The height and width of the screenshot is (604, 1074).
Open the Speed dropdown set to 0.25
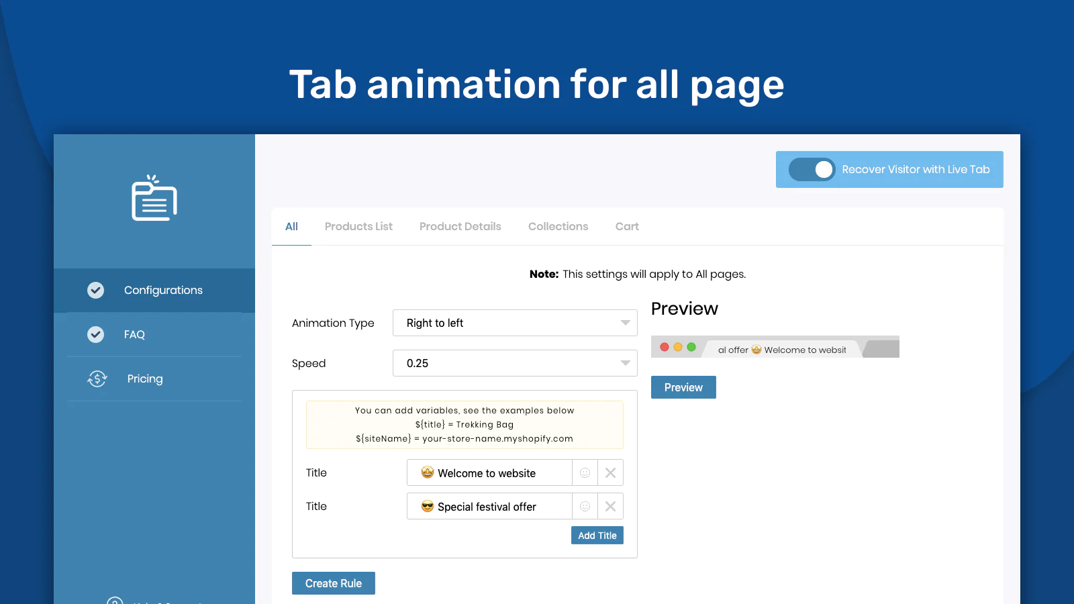(514, 363)
